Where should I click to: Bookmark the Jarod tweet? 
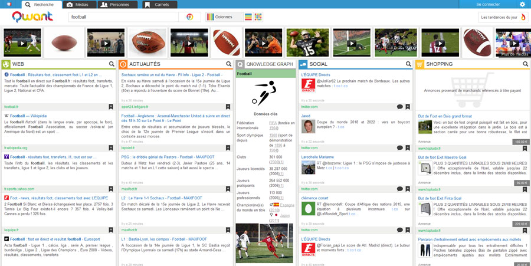(x=407, y=148)
